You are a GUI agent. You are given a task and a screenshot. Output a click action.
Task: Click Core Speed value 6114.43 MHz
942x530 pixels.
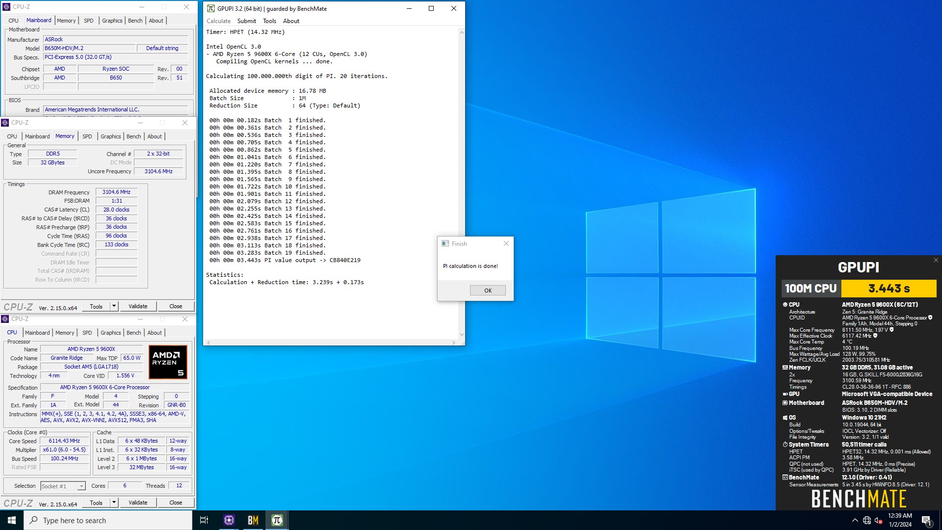click(x=64, y=441)
